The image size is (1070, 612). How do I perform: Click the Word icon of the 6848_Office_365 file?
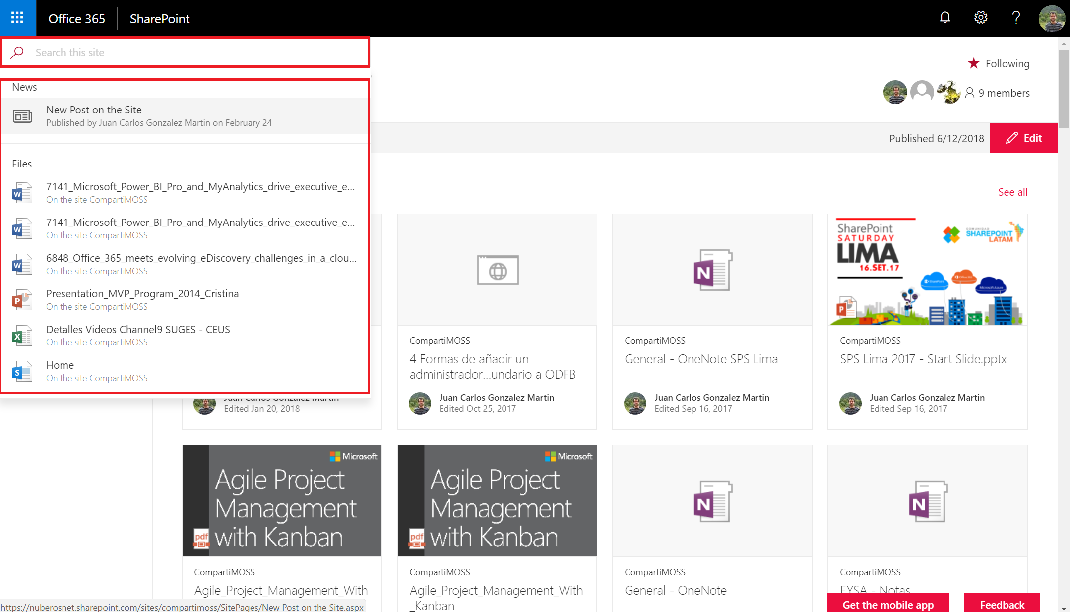[x=22, y=264]
